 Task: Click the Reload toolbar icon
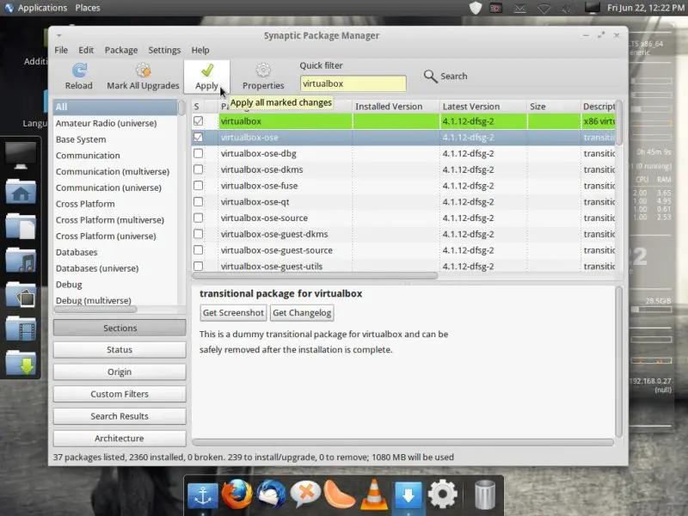[78, 71]
